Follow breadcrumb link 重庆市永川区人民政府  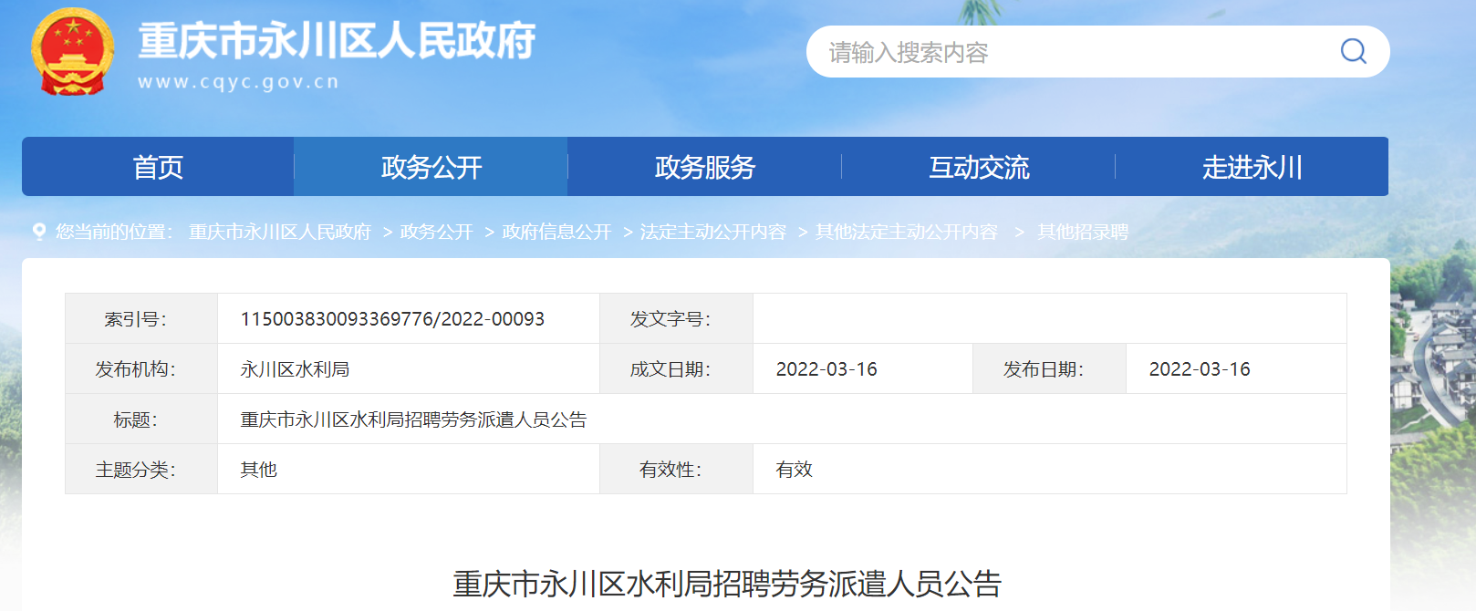tap(280, 232)
